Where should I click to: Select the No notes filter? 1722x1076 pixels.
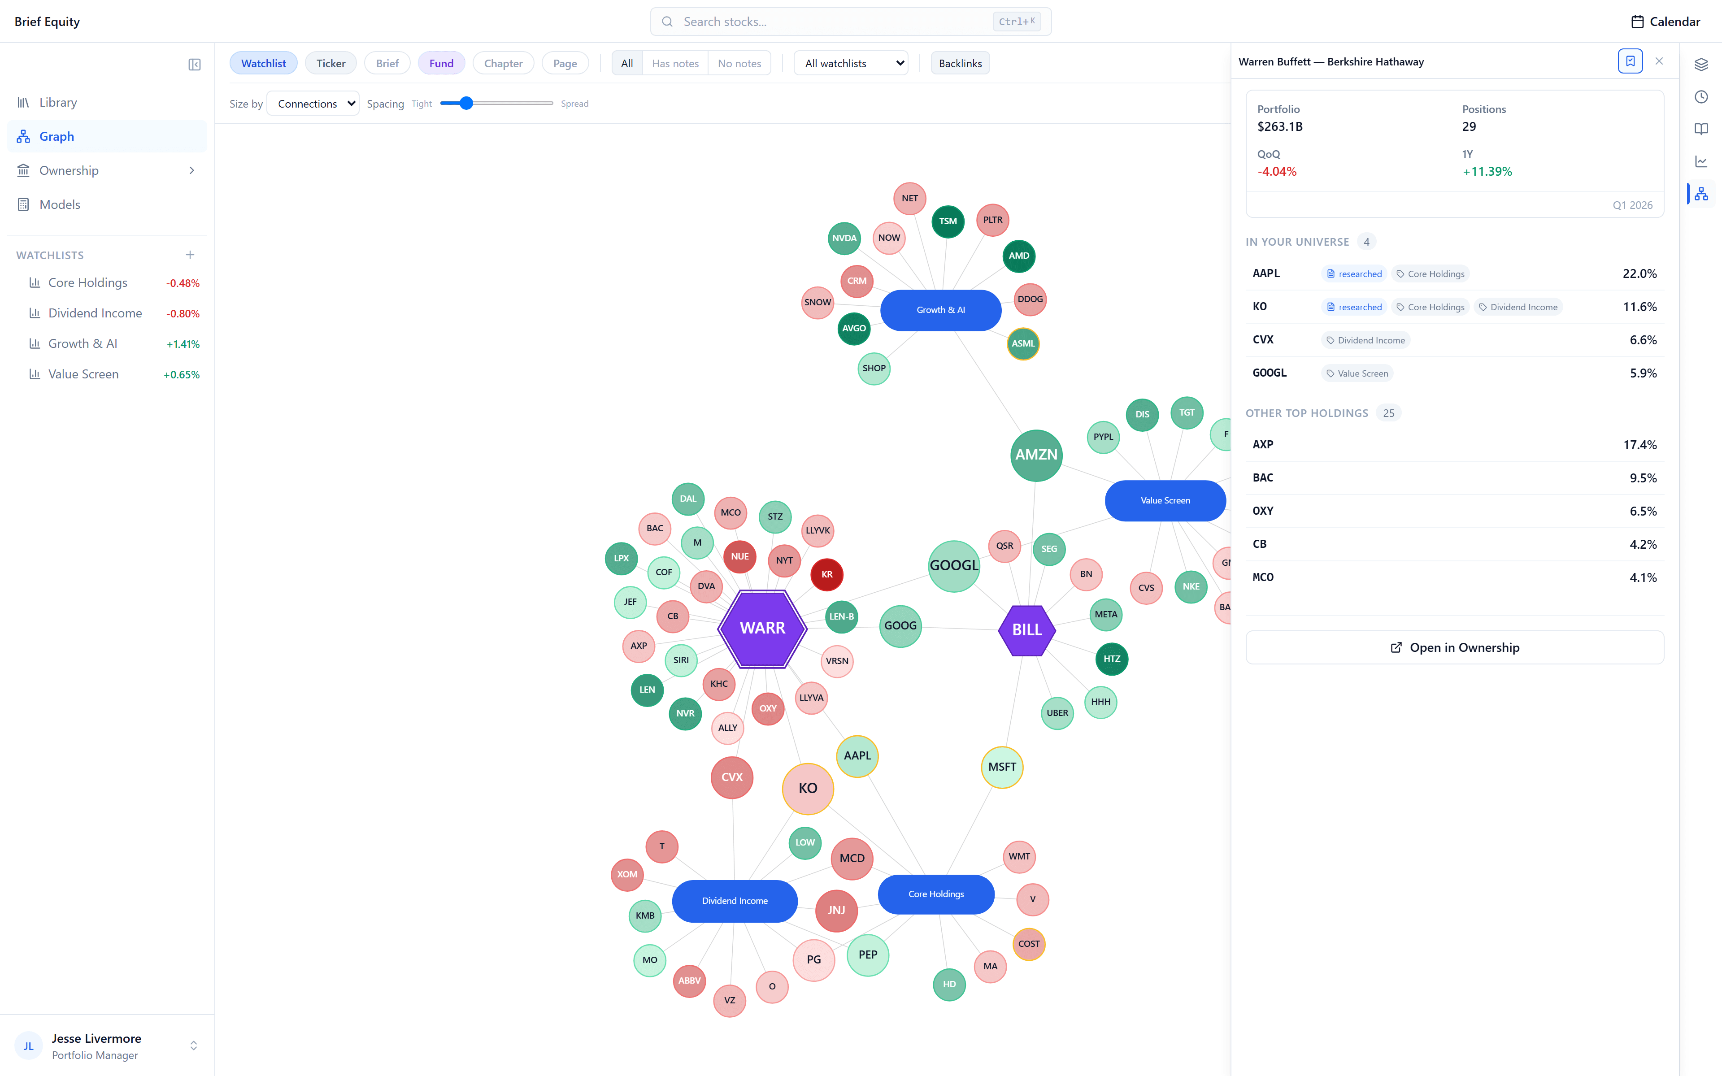pyautogui.click(x=739, y=63)
